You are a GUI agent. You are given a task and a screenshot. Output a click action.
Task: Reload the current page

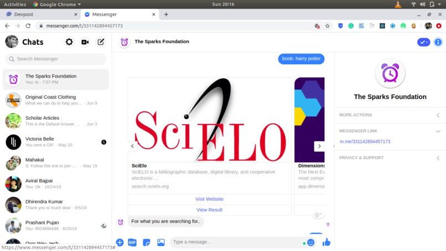click(x=28, y=26)
